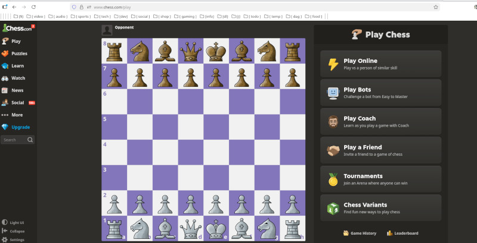The height and width of the screenshot is (243, 477).
Task: Click the black rook on h8
Action: pyautogui.click(x=293, y=51)
